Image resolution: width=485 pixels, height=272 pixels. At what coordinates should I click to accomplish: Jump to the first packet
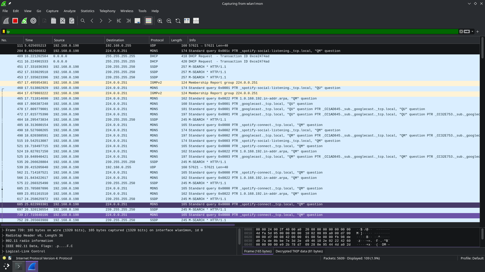tap(119, 21)
